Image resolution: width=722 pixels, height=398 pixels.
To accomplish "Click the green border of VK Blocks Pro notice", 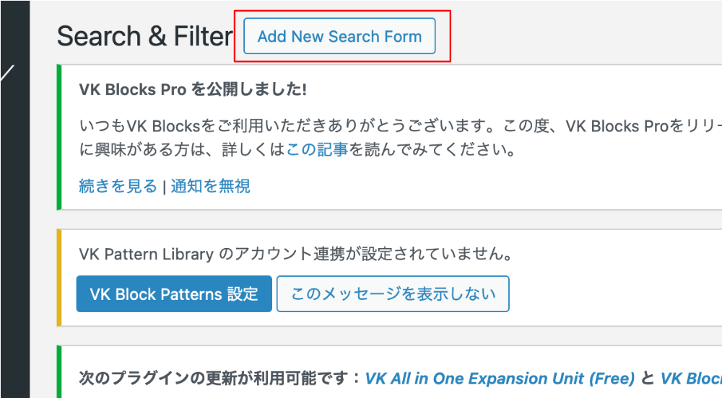I will 58,137.
